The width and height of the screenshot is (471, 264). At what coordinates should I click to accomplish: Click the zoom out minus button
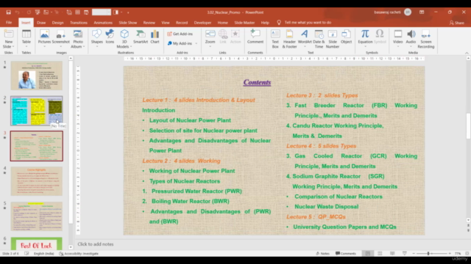[414, 254]
